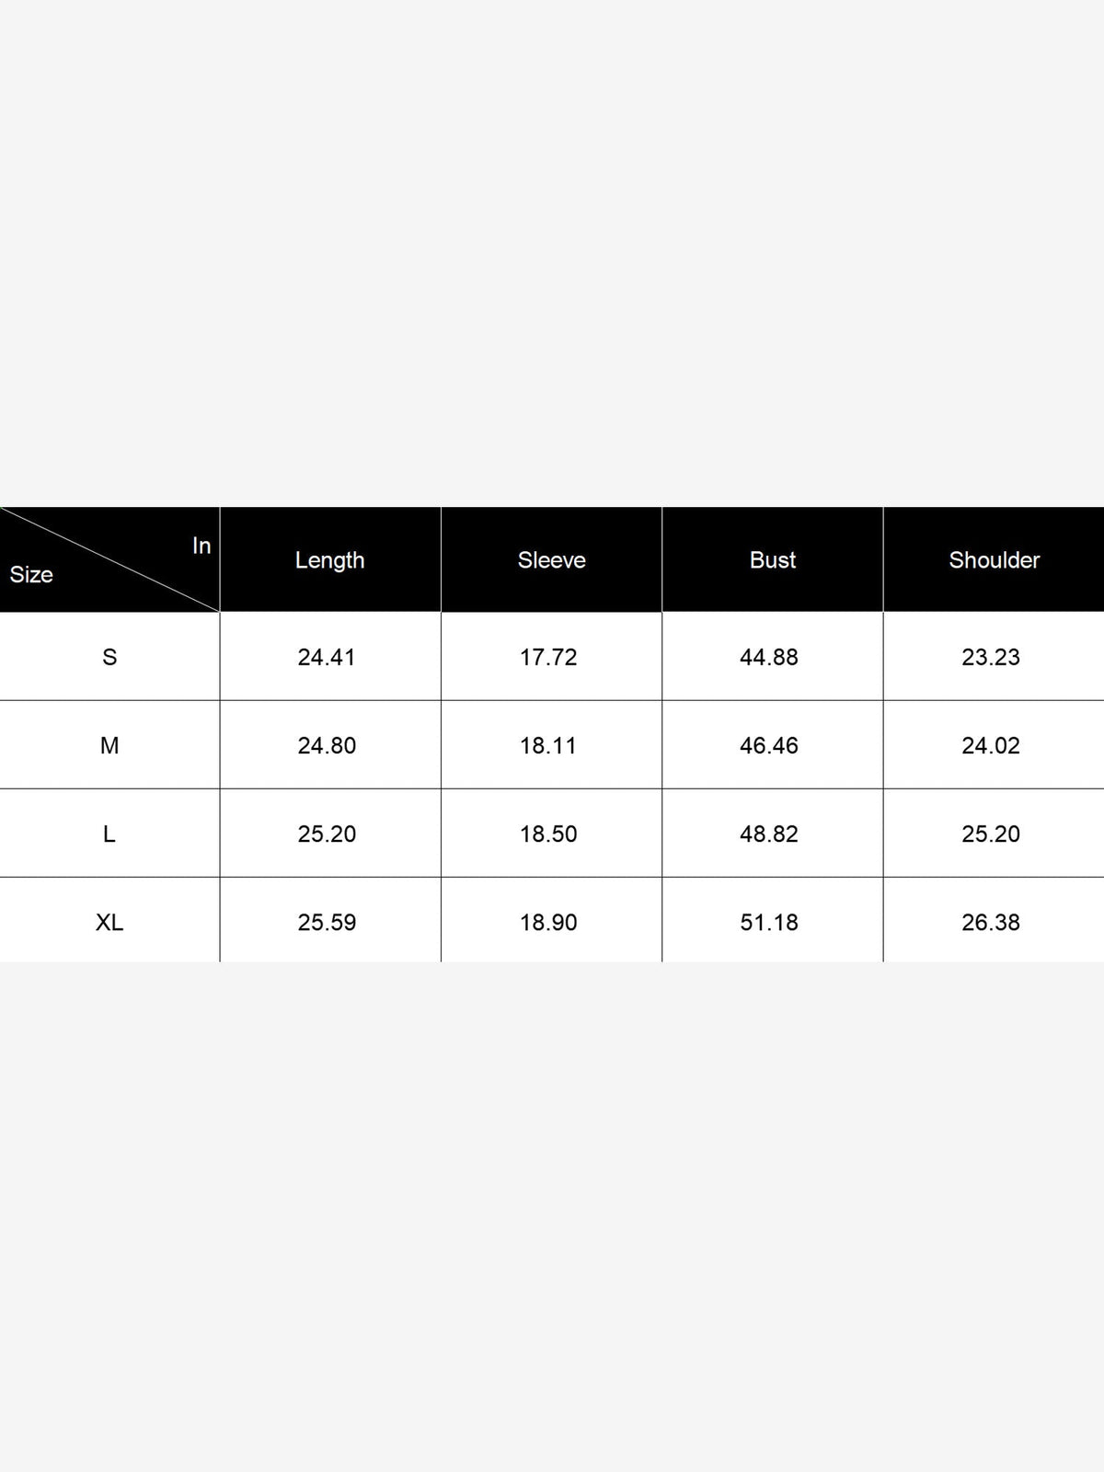Click the Shoulder column header
The width and height of the screenshot is (1104, 1472).
tap(994, 559)
